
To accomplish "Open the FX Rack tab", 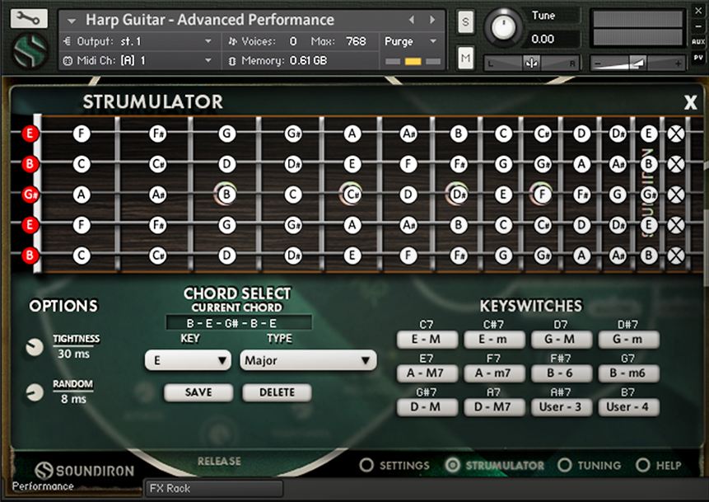I will (212, 488).
